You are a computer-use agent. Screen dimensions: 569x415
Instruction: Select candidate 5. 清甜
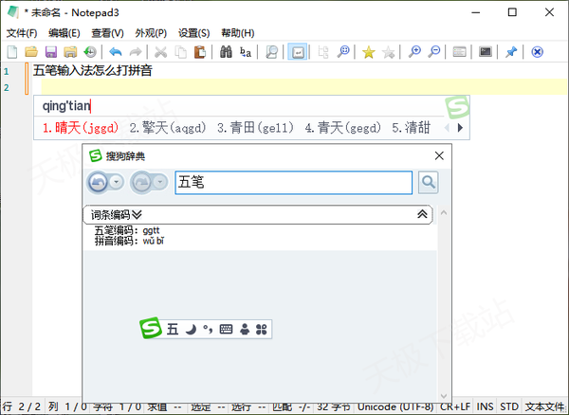click(x=411, y=128)
